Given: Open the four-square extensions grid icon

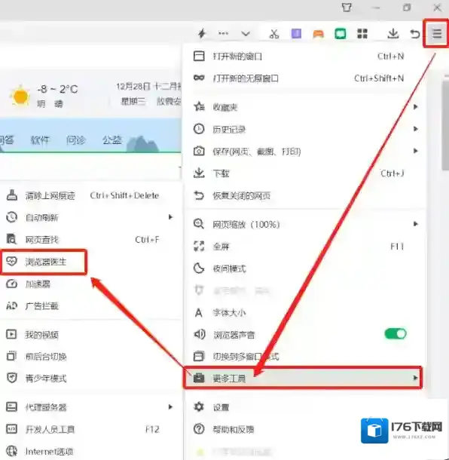Looking at the screenshot, I should click(362, 33).
